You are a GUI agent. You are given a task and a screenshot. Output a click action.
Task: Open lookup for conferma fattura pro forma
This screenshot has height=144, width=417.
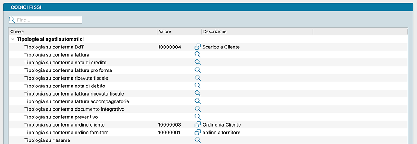pyautogui.click(x=197, y=70)
